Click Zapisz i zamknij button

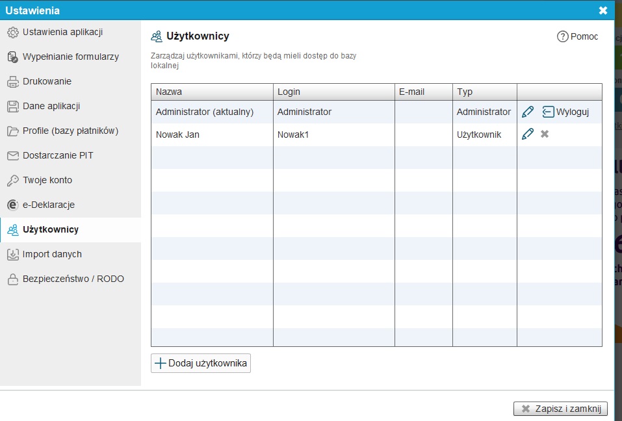[560, 409]
